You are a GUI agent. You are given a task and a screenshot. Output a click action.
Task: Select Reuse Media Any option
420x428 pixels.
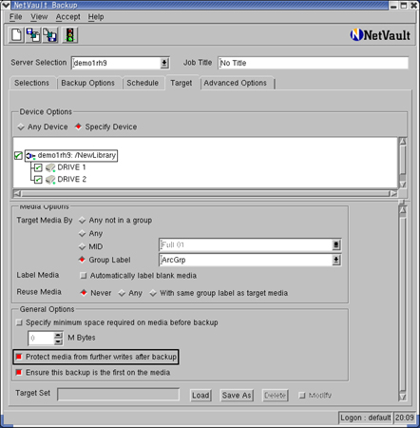tap(122, 293)
